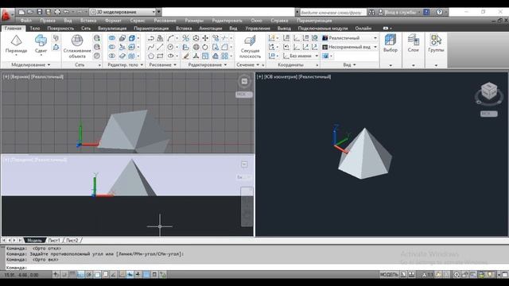Open the Без имени UCS dropdown

(301, 56)
